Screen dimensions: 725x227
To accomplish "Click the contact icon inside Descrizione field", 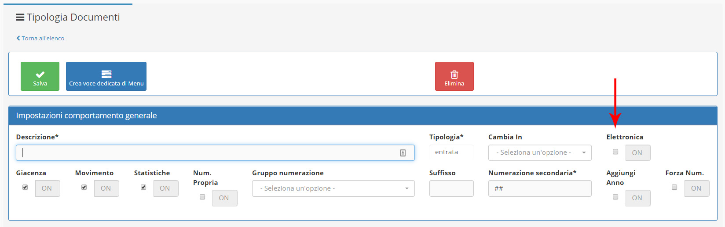I will pos(403,153).
